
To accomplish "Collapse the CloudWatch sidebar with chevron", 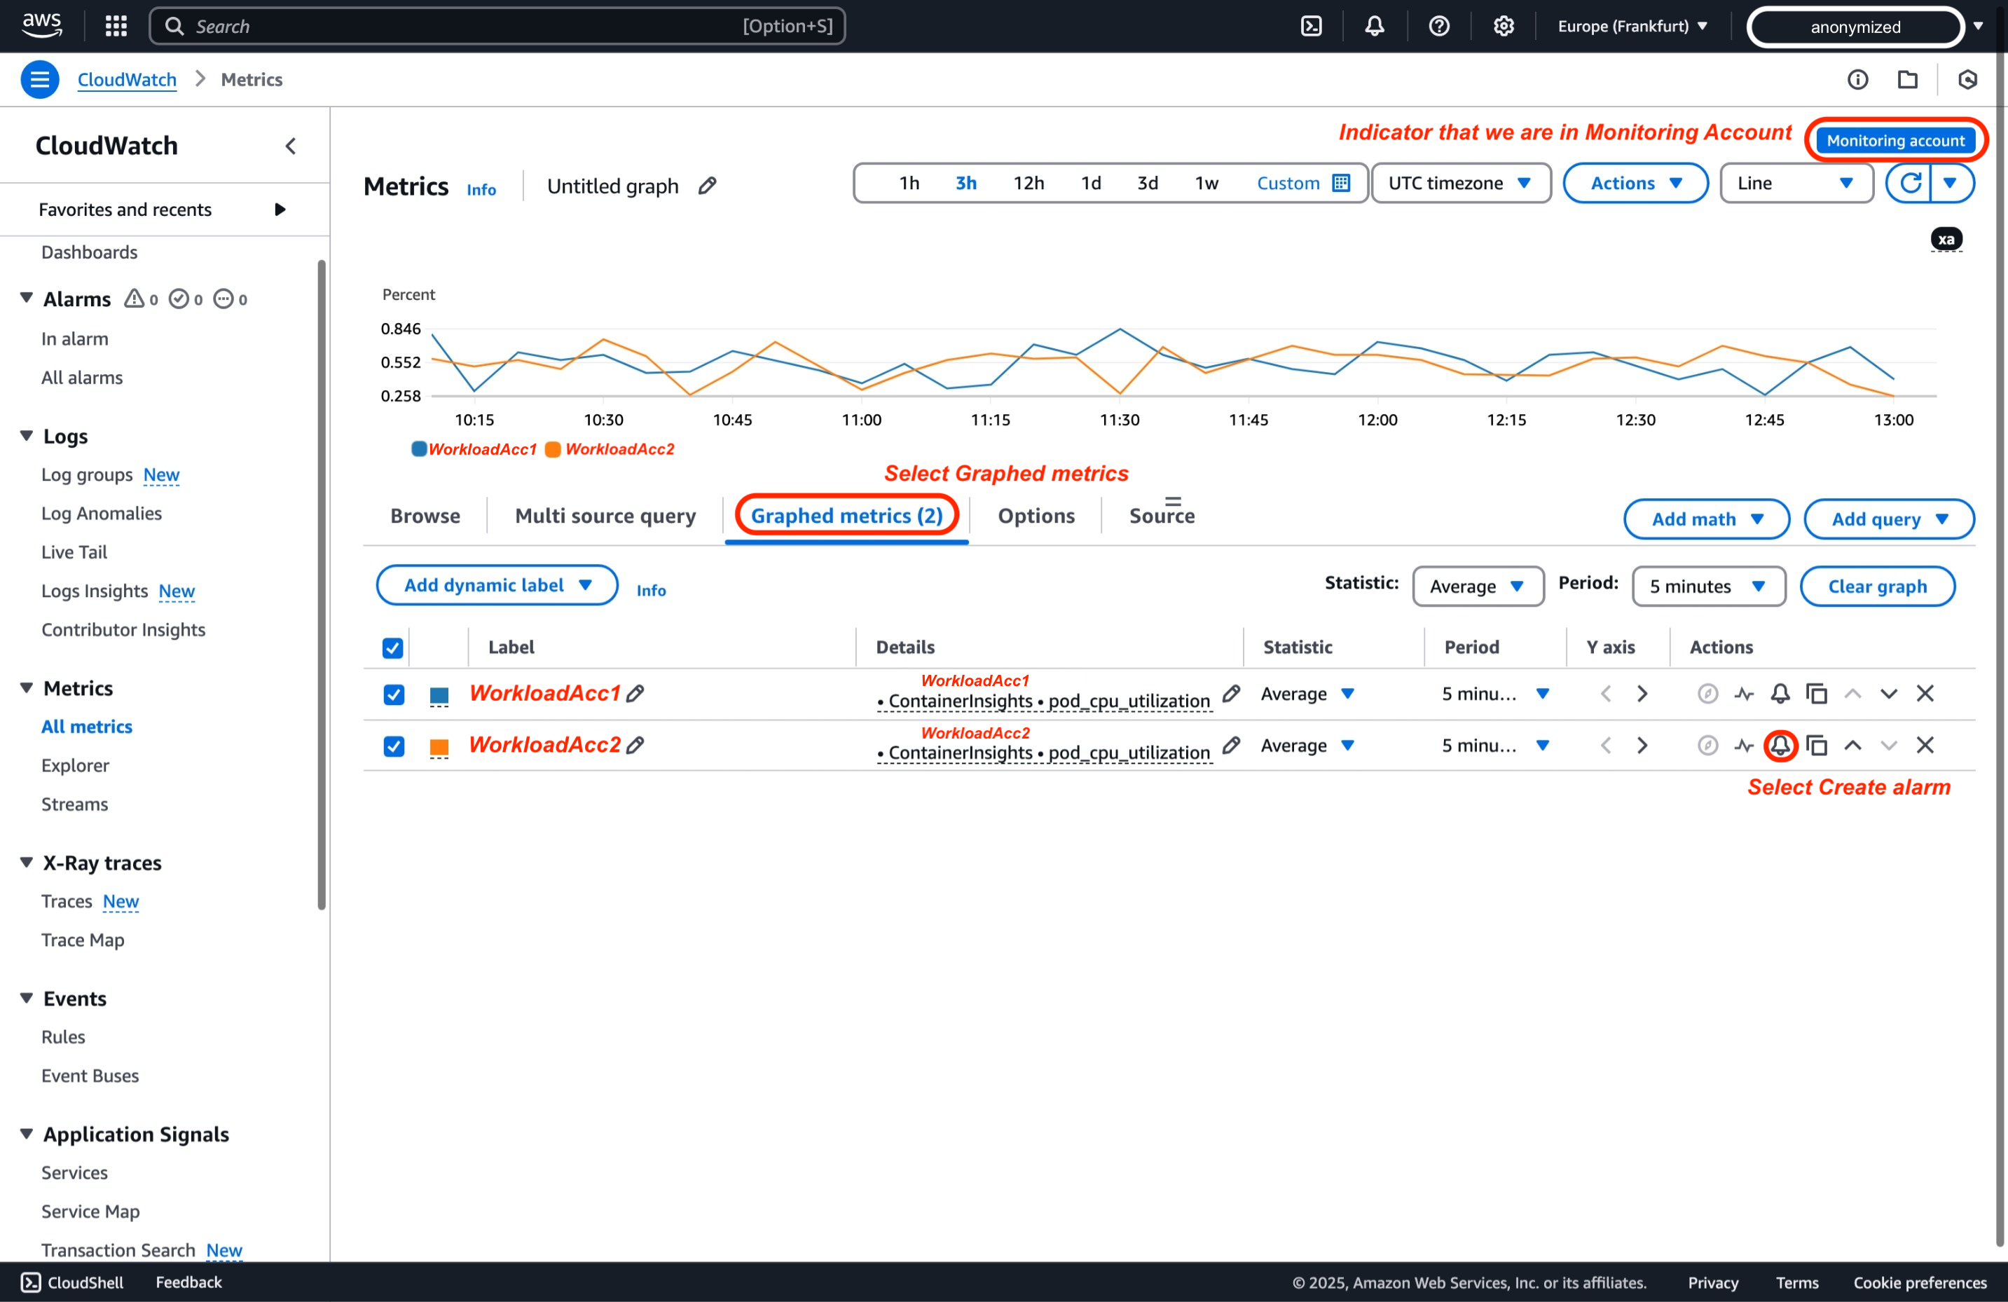I will [290, 146].
